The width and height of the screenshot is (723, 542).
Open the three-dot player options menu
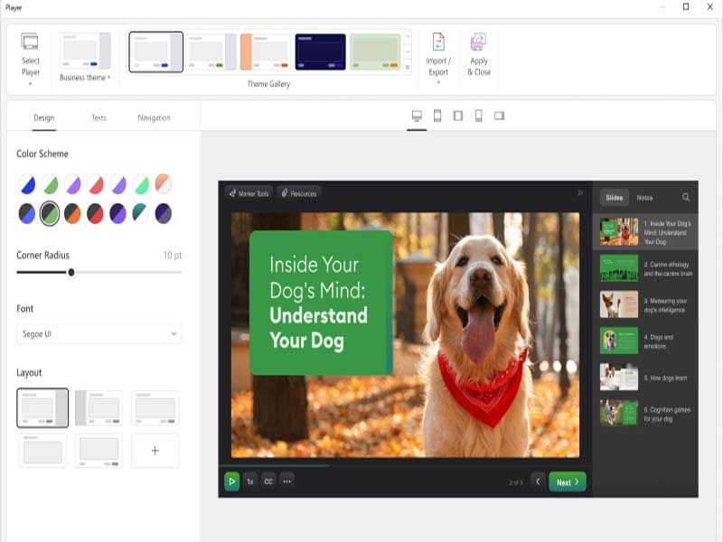(x=287, y=481)
